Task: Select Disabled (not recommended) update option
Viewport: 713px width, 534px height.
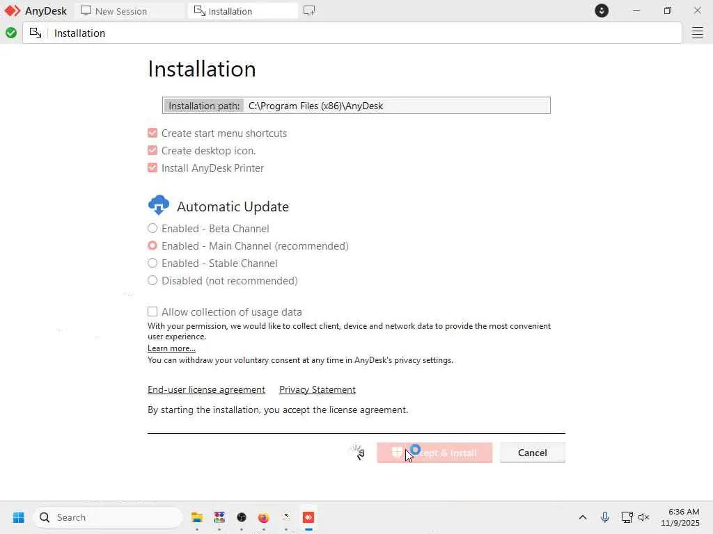Action: tap(152, 281)
